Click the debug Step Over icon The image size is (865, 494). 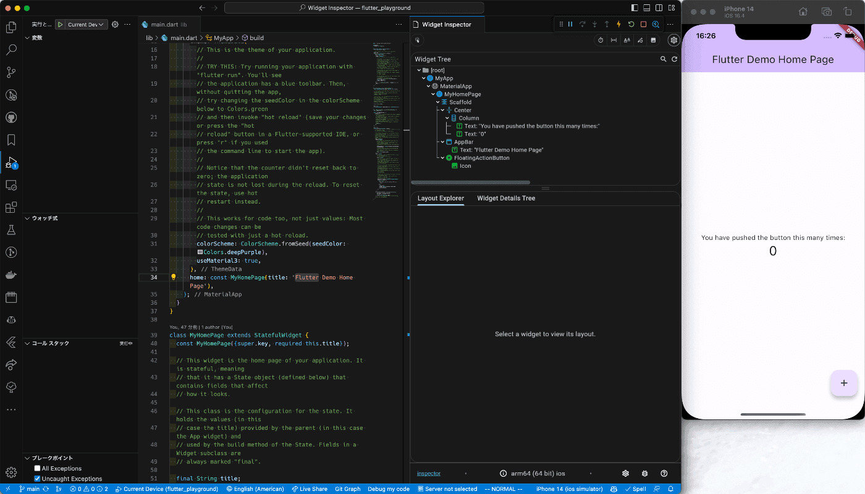click(x=582, y=25)
